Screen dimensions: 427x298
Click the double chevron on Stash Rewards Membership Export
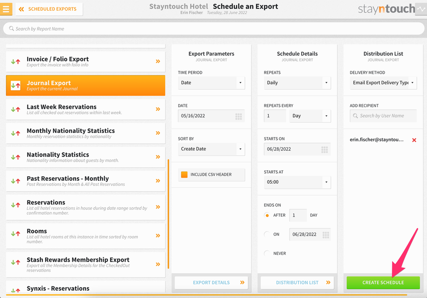(158, 264)
